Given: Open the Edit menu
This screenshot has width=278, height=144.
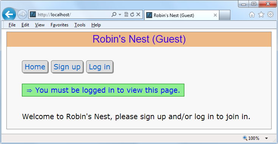Looking at the screenshot, I should click(25, 25).
